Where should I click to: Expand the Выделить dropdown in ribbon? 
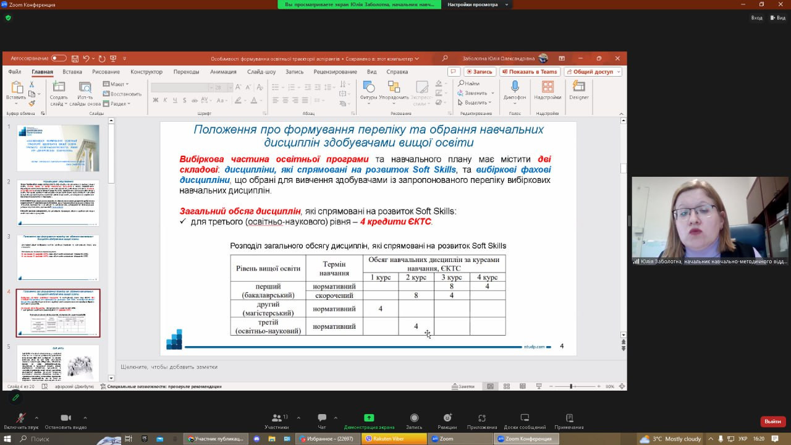(x=476, y=103)
